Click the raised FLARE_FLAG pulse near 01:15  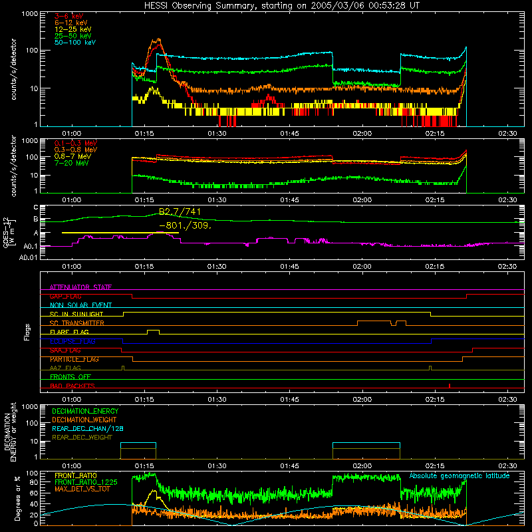pos(154,332)
